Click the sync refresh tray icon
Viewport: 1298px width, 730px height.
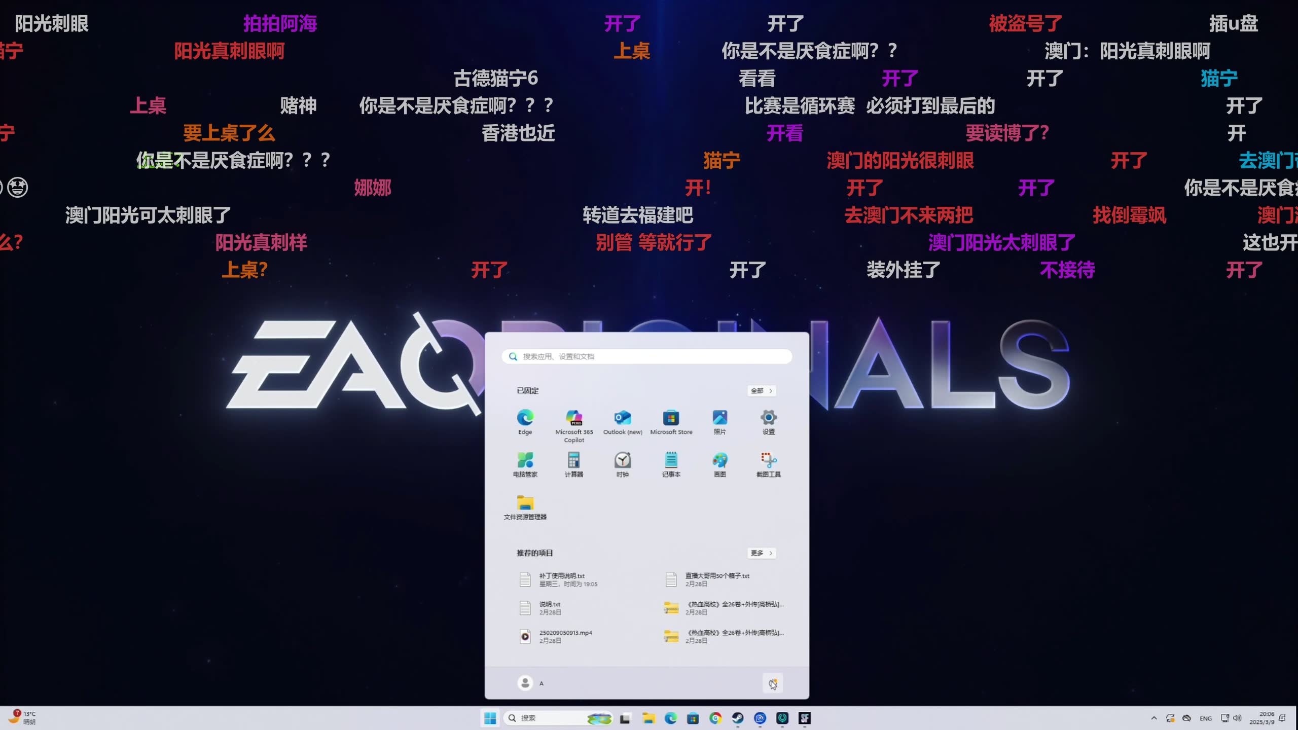click(1170, 718)
